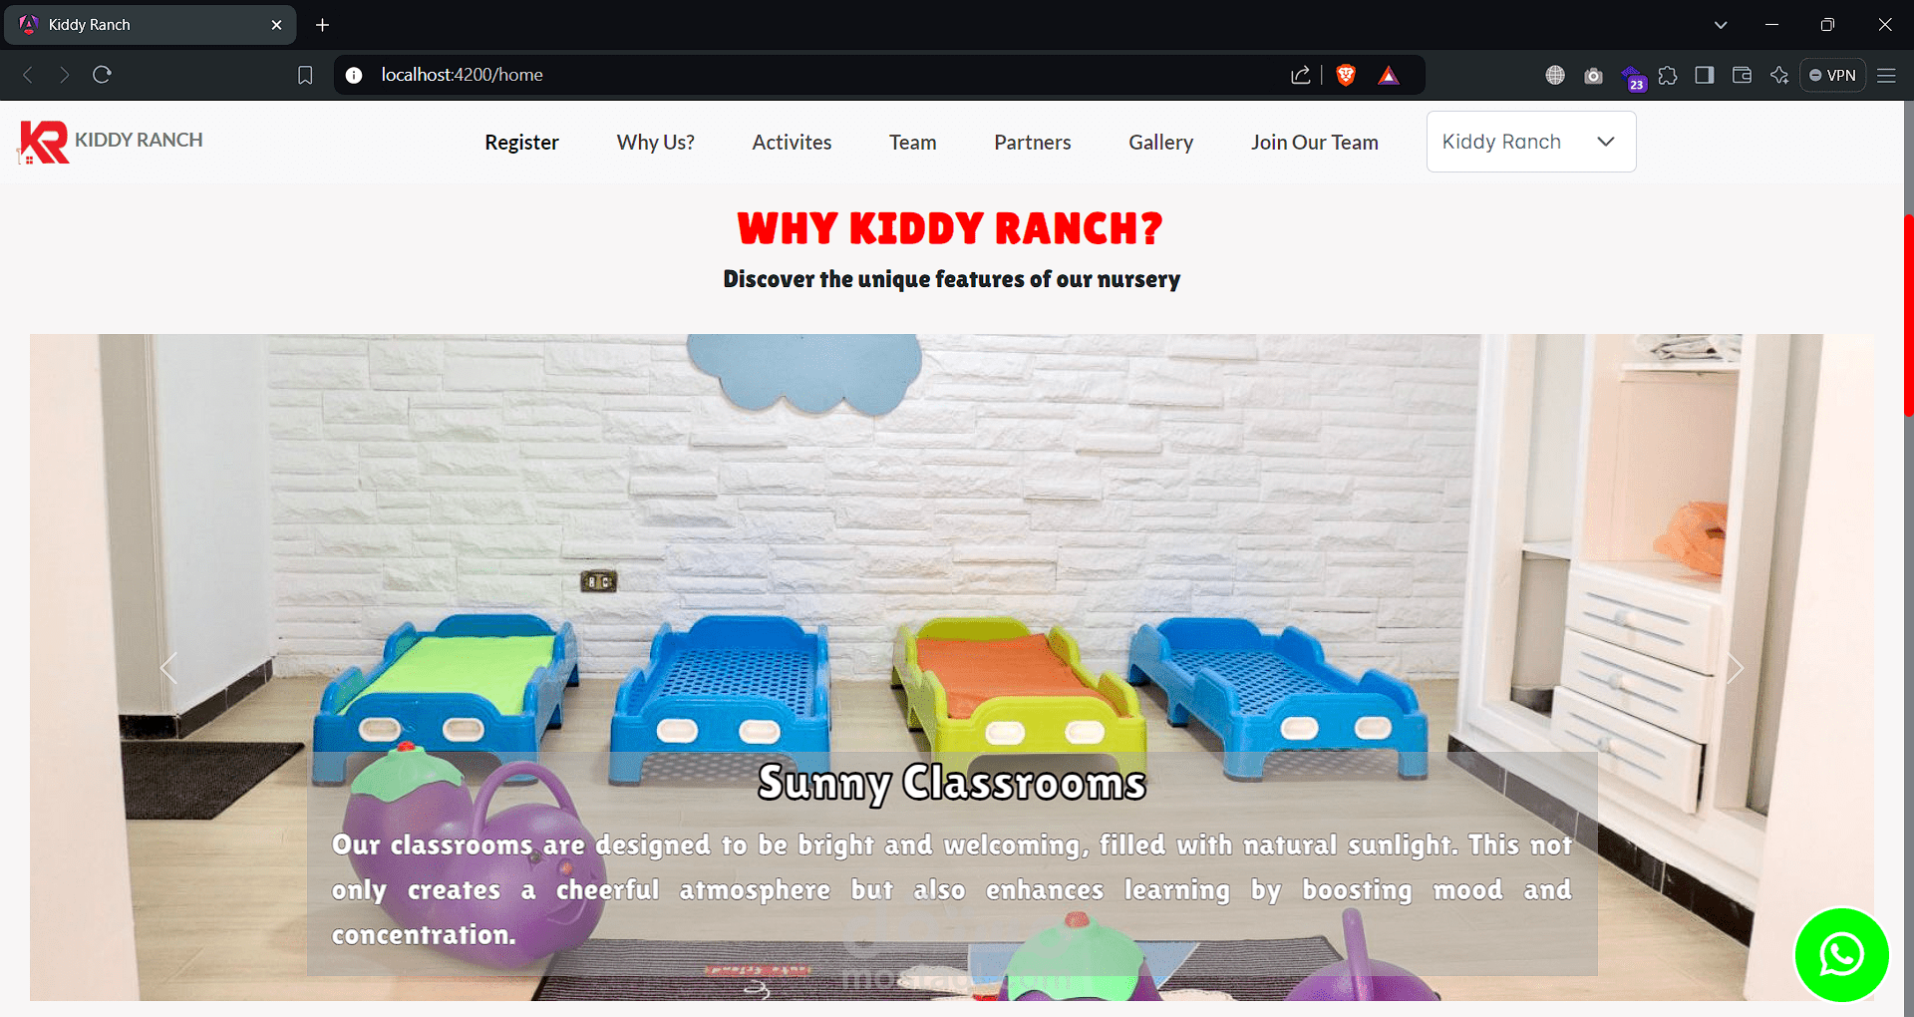Viewport: 1914px width, 1017px height.
Task: Click the Brave Rewards triangle icon
Action: click(1389, 75)
